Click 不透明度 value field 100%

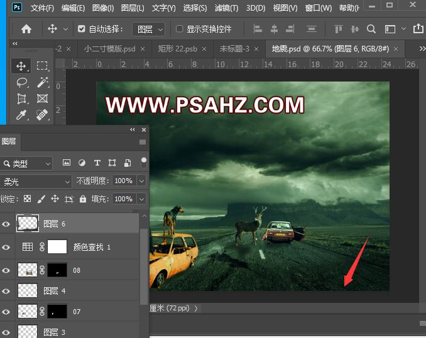click(x=124, y=181)
